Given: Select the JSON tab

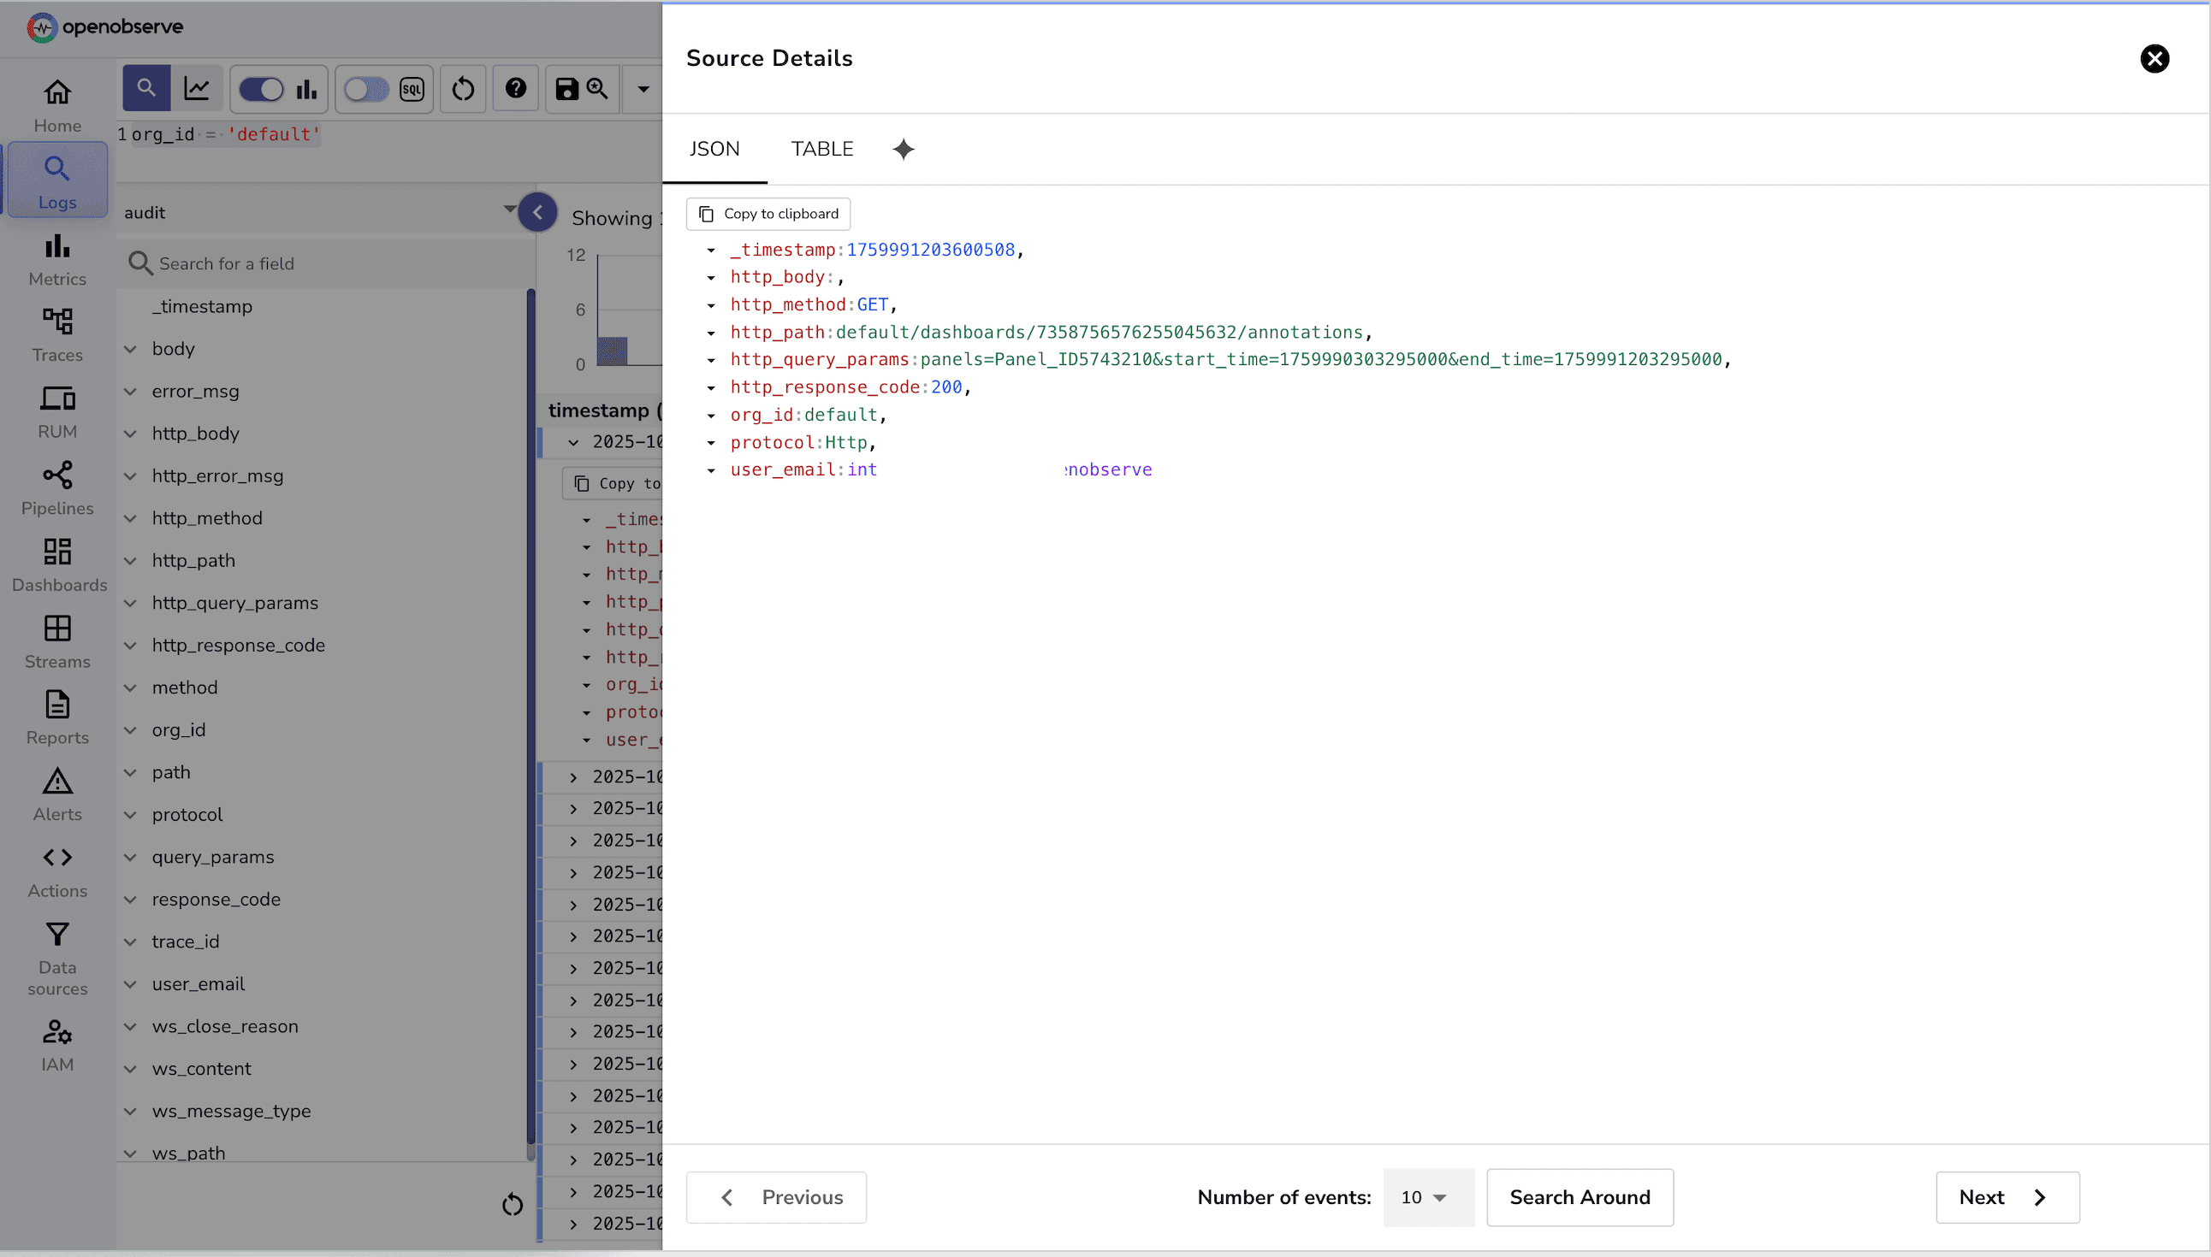Looking at the screenshot, I should (714, 149).
